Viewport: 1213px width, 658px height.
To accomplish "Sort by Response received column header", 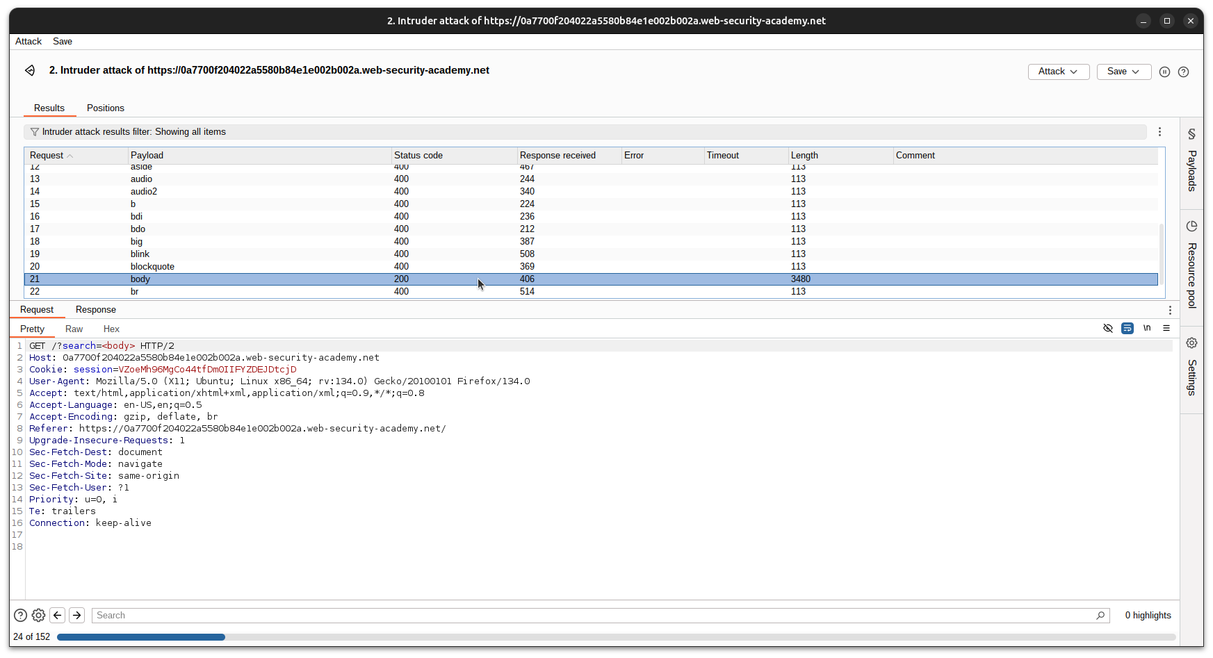I will coord(569,156).
